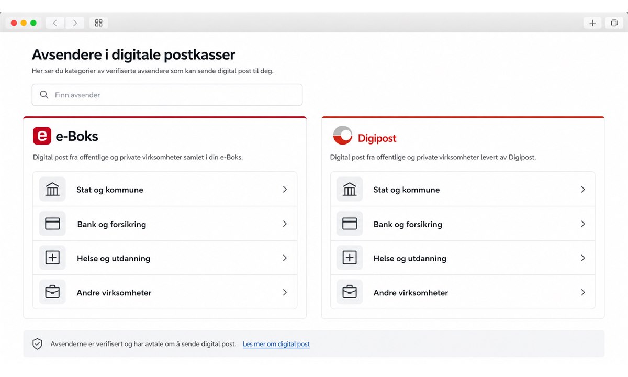Select Andre virksomheter label under Digipost
The height and width of the screenshot is (377, 628).
coord(411,293)
